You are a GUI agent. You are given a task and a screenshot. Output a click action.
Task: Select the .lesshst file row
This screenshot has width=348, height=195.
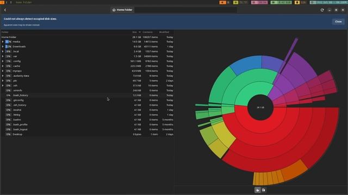[x=87, y=109]
